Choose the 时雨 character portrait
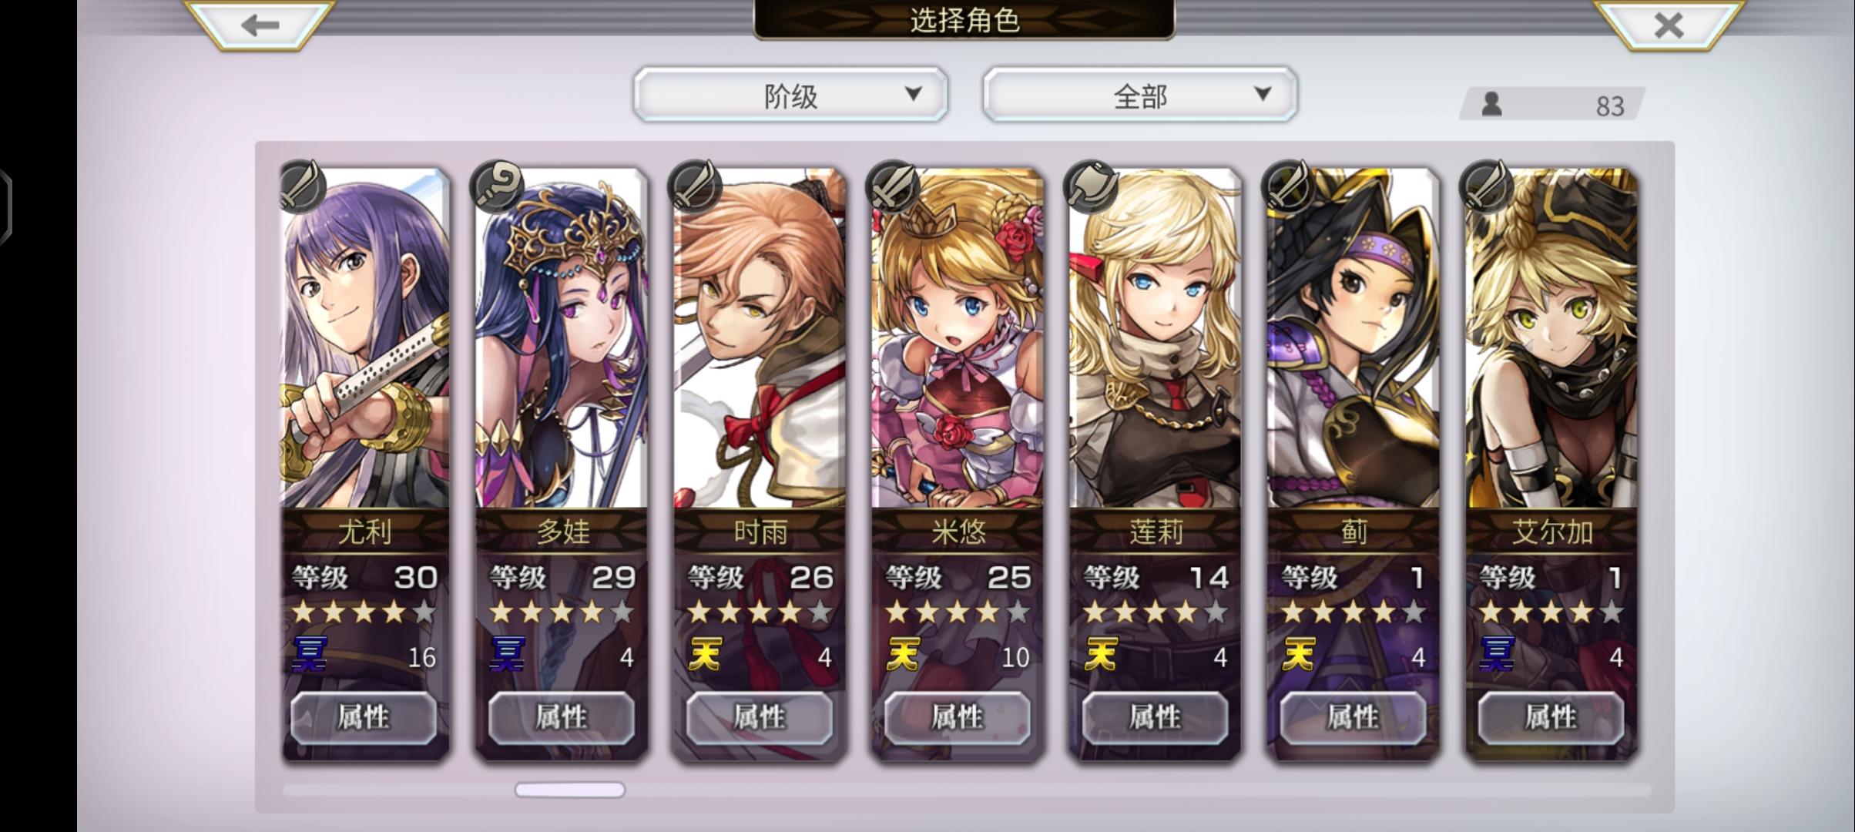This screenshot has height=832, width=1855. tap(759, 339)
